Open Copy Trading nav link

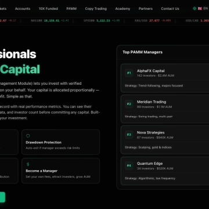click(96, 9)
